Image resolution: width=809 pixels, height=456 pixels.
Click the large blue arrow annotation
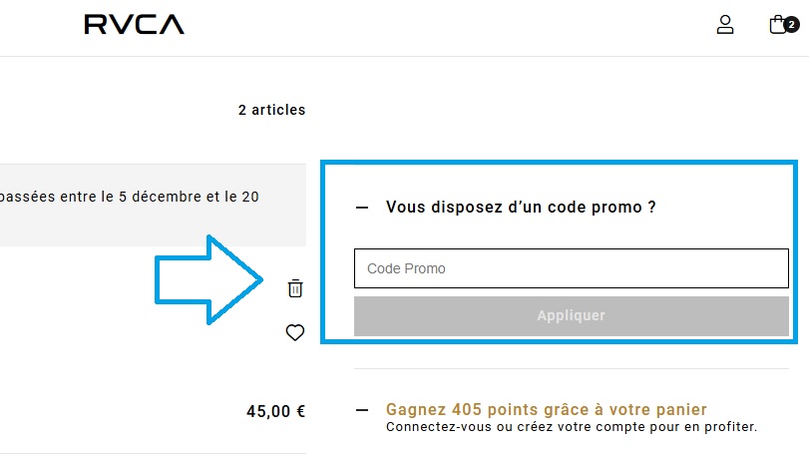(x=208, y=280)
